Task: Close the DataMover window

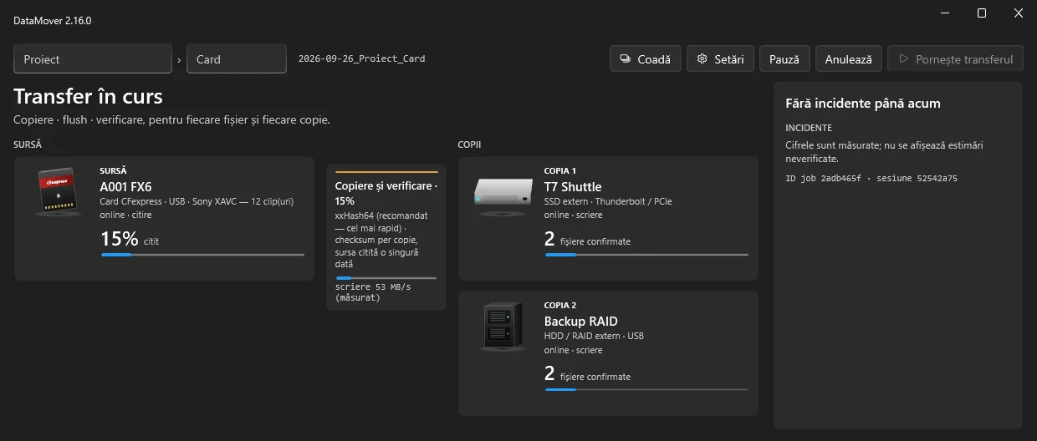Action: [1018, 13]
